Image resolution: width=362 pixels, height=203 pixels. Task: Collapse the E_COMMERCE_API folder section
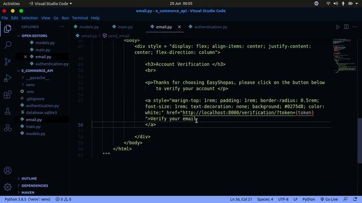(37, 70)
